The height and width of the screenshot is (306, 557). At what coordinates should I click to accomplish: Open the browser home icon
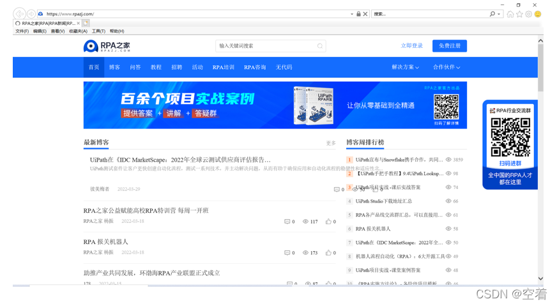(510, 14)
